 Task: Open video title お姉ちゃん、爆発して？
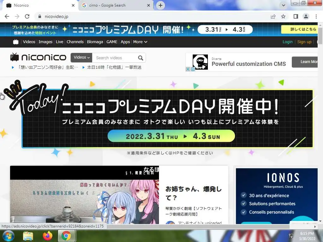click(193, 193)
